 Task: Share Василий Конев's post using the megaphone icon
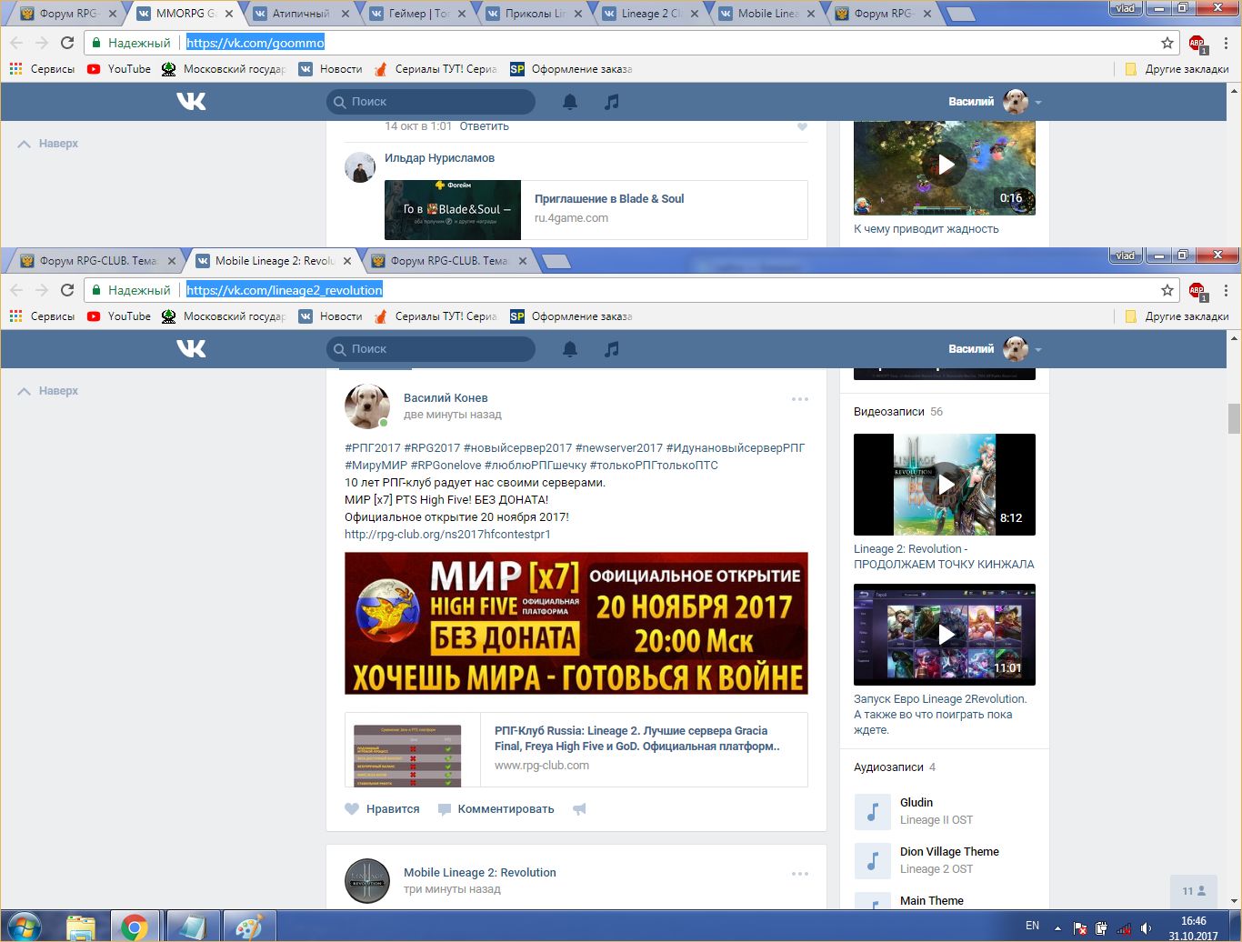click(x=579, y=808)
